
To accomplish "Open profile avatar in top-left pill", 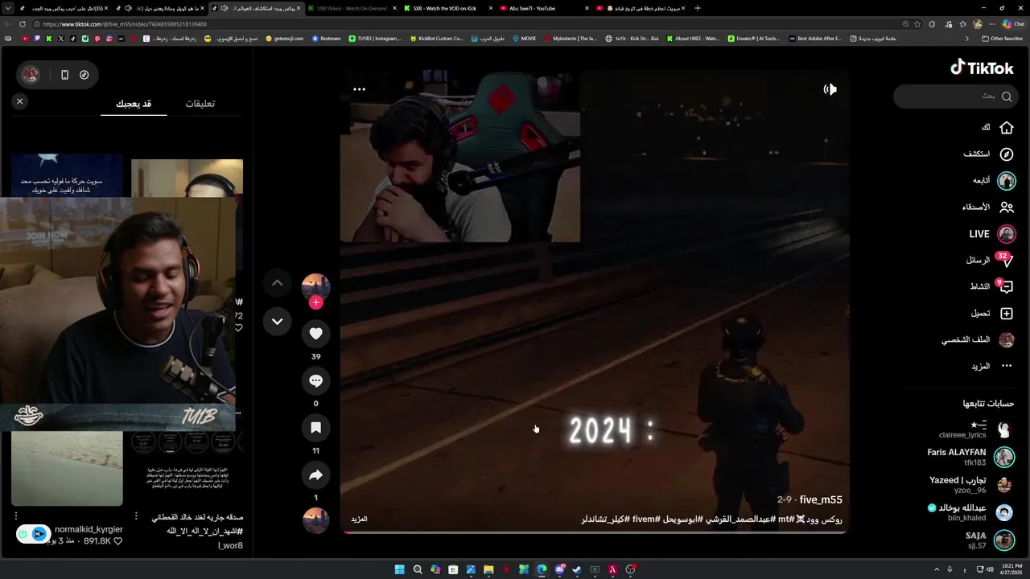I will coord(31,75).
